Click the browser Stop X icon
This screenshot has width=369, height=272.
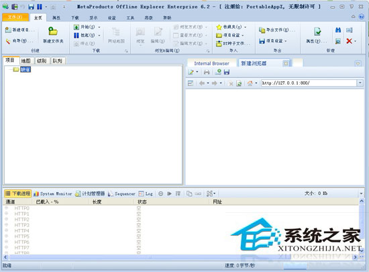tap(231, 83)
